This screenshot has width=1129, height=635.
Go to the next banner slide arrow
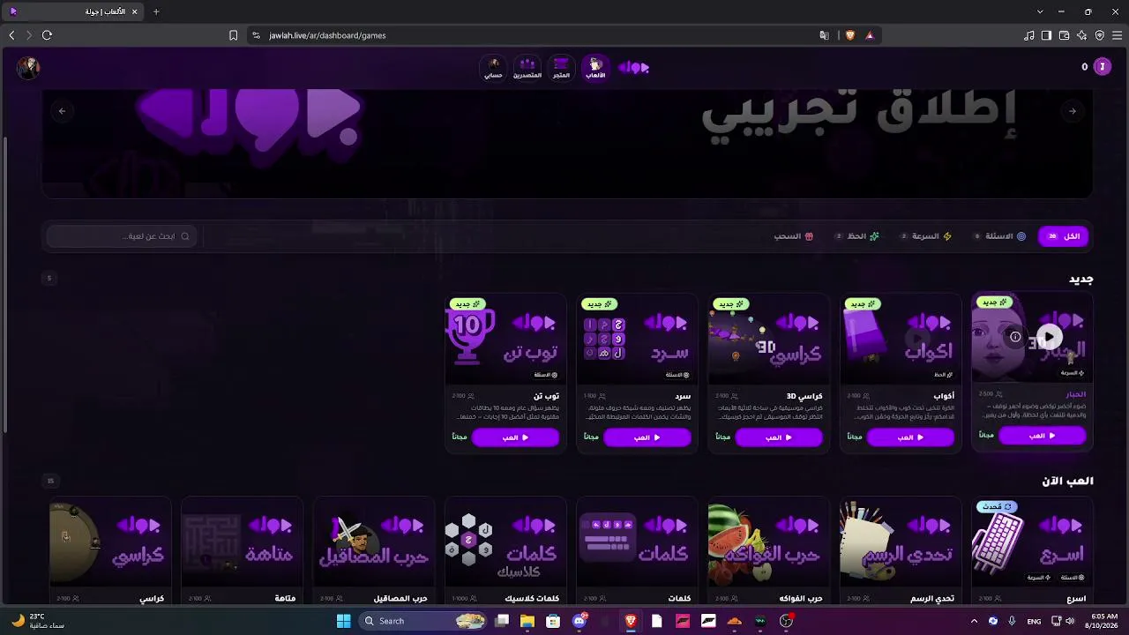1073,111
